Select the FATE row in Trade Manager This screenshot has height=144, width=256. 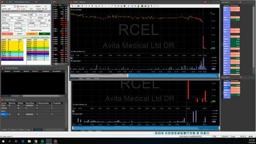point(32,114)
